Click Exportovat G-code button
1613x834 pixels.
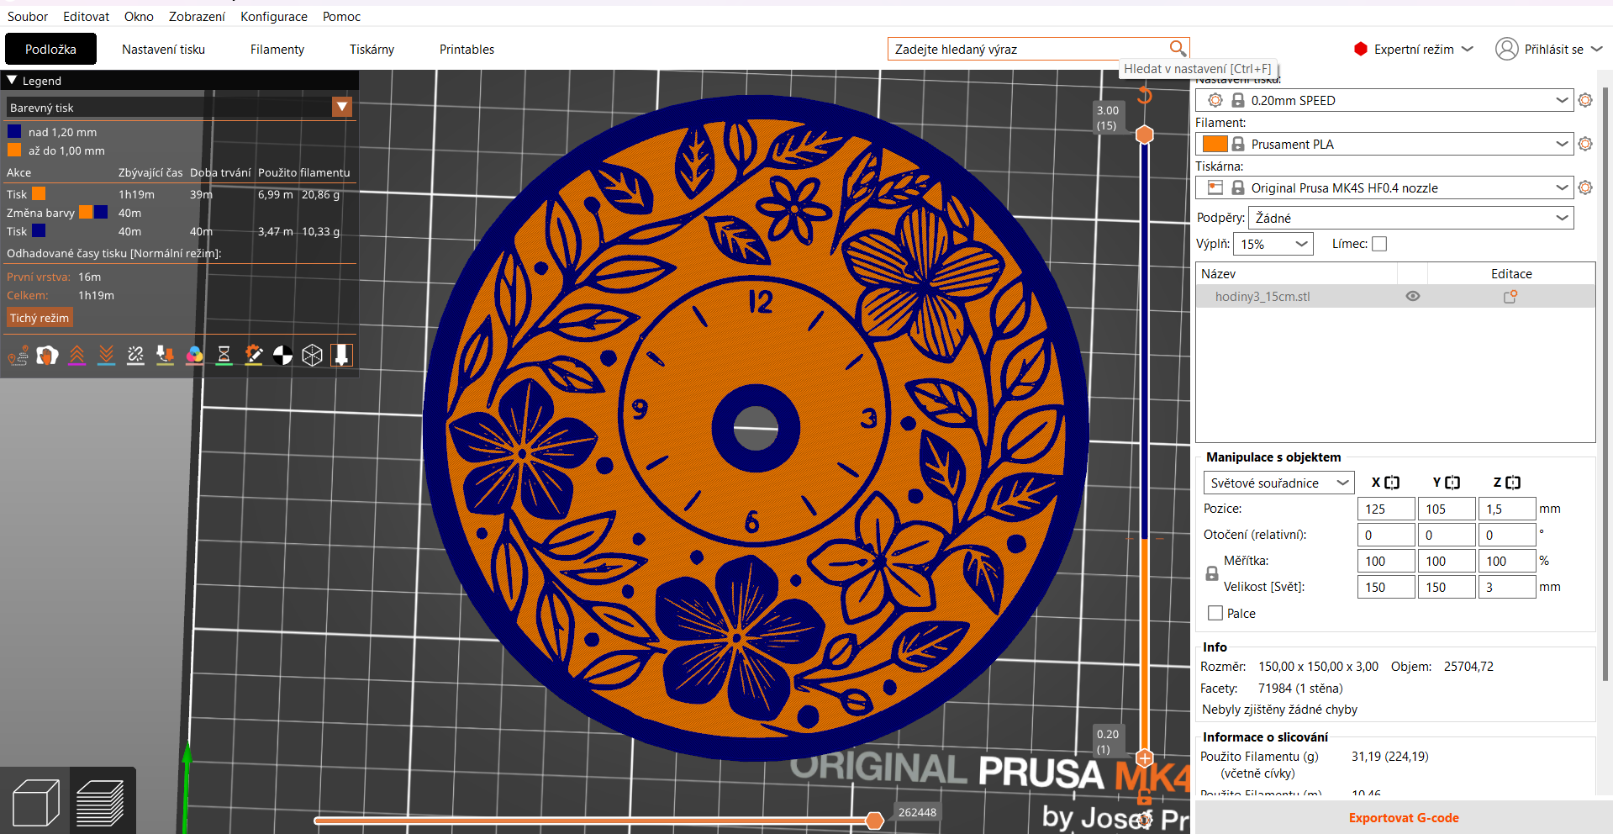pyautogui.click(x=1403, y=817)
